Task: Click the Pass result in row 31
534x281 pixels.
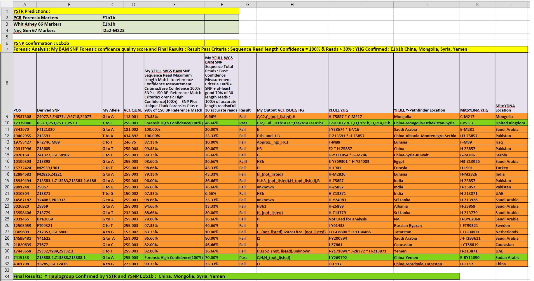Action: pyautogui.click(x=247, y=257)
